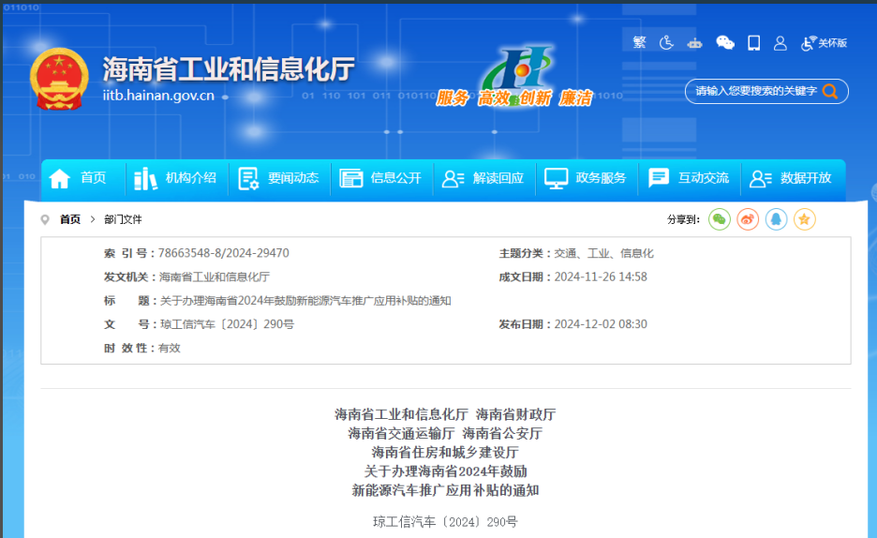Open 海南省工业和信息化厅 site title

click(229, 69)
